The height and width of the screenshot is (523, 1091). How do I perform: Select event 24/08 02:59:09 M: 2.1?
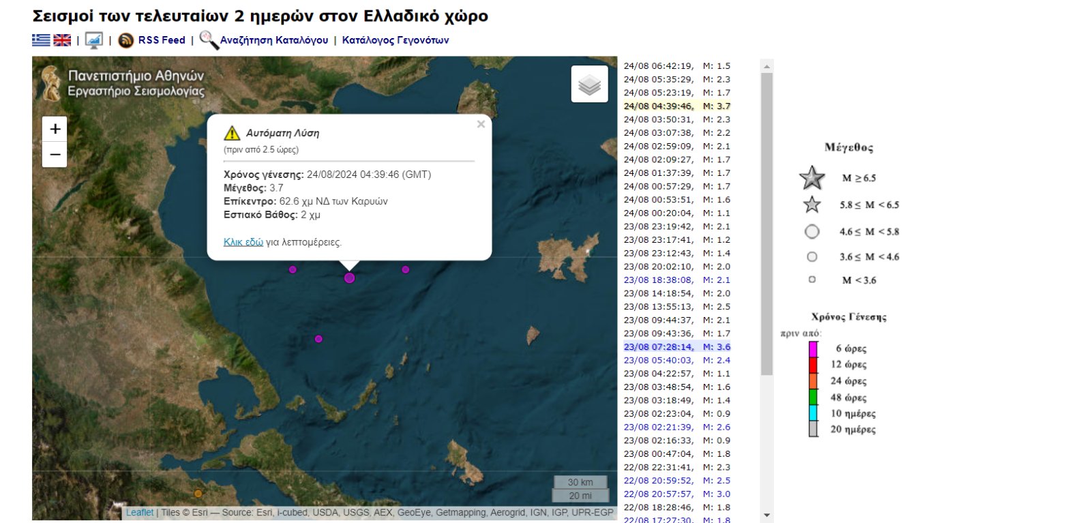(677, 146)
